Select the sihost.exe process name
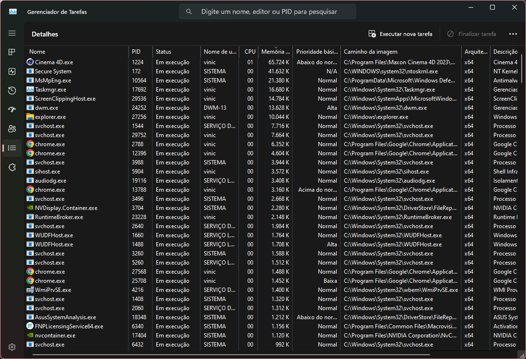Viewport: 526px width, 359px height. 47,171
